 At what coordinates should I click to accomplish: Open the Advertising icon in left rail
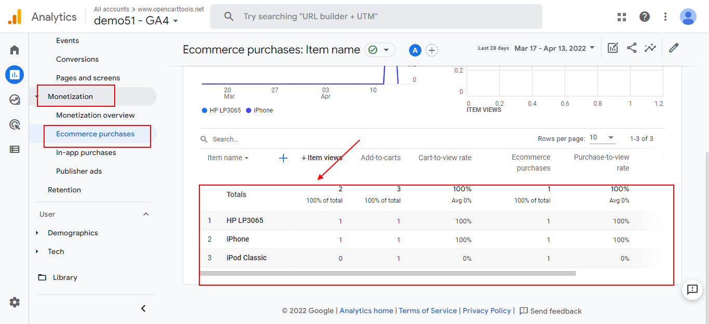(15, 124)
